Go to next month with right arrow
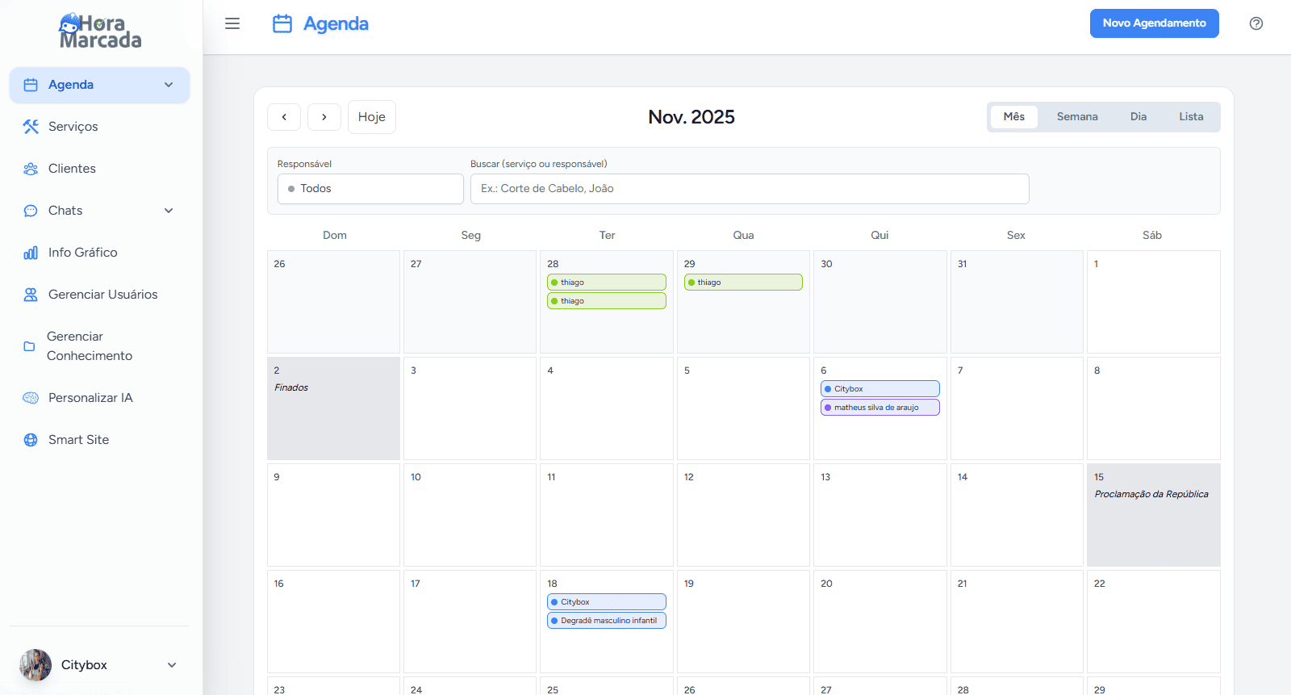Viewport: 1291px width, 695px height. point(324,117)
